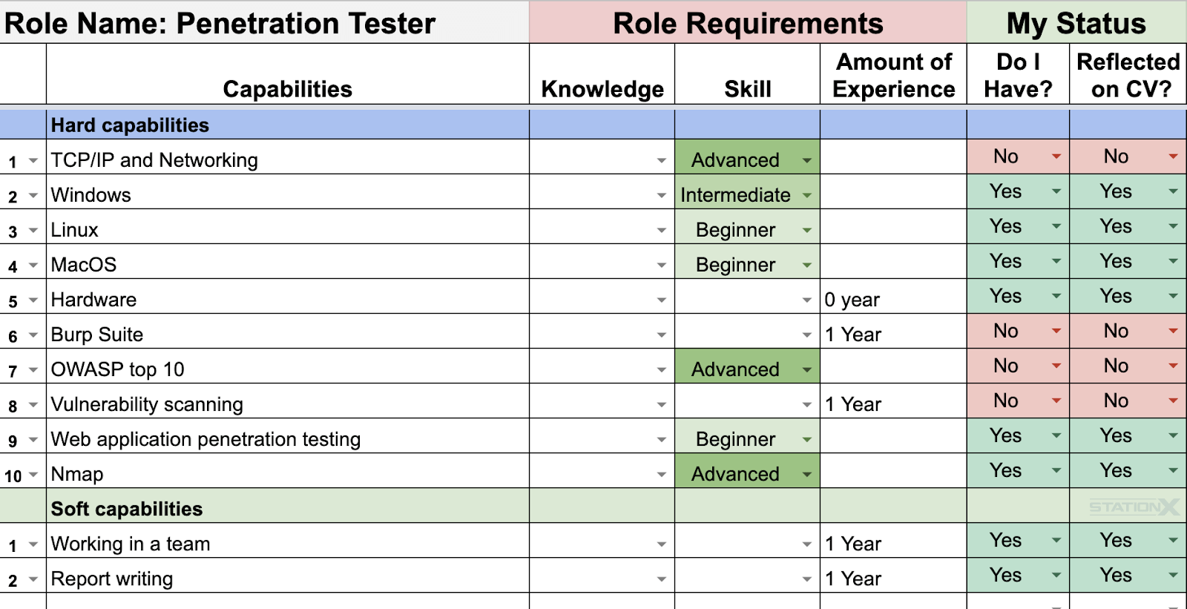Click the Role Name: Penetration Tester title
This screenshot has width=1187, height=609.
(x=220, y=24)
